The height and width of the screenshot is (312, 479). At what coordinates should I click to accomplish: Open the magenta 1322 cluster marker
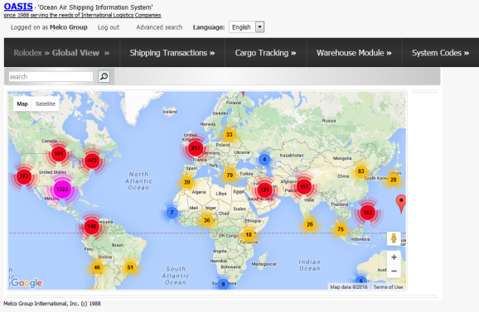tap(62, 189)
